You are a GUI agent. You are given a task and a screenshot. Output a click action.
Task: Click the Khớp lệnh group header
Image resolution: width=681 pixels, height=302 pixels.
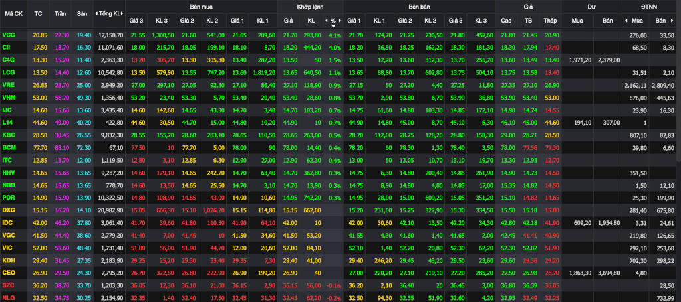[x=310, y=7]
